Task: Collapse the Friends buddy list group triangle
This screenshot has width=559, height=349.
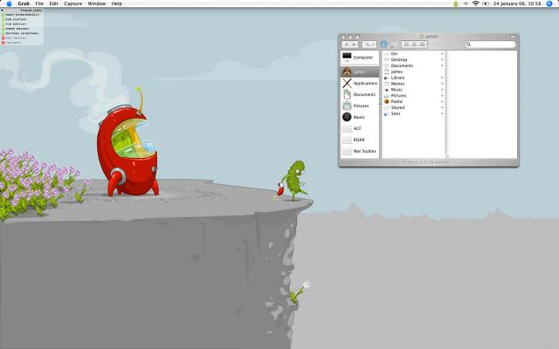Action: (3, 10)
